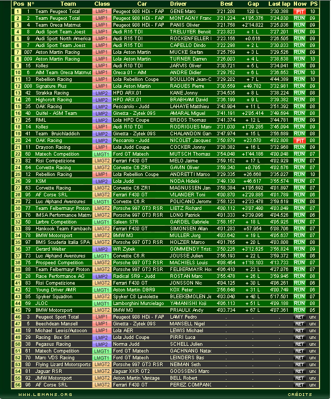Select driver VILANDER Toni
Image resolution: width=331 pixels, height=399 pixels.
click(188, 195)
